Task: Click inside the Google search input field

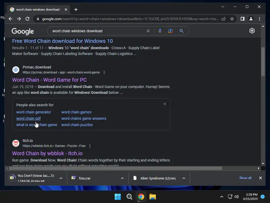Action: 98,31
